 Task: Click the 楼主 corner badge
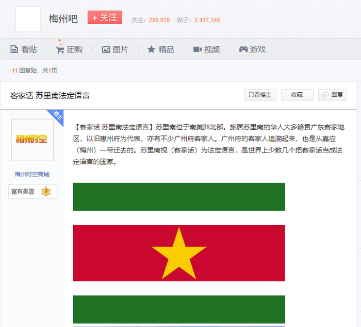[x=57, y=116]
